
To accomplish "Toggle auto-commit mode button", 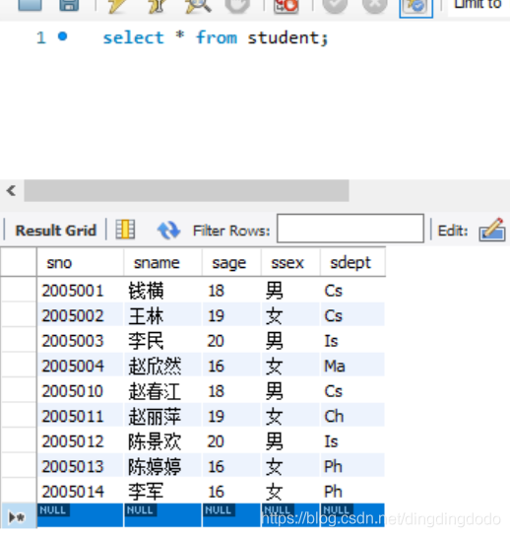I will tap(415, 7).
